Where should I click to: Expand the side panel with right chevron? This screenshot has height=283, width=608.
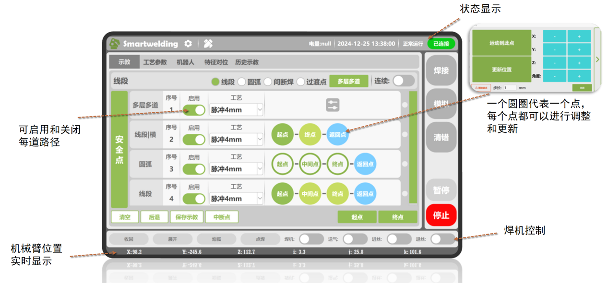(x=597, y=59)
